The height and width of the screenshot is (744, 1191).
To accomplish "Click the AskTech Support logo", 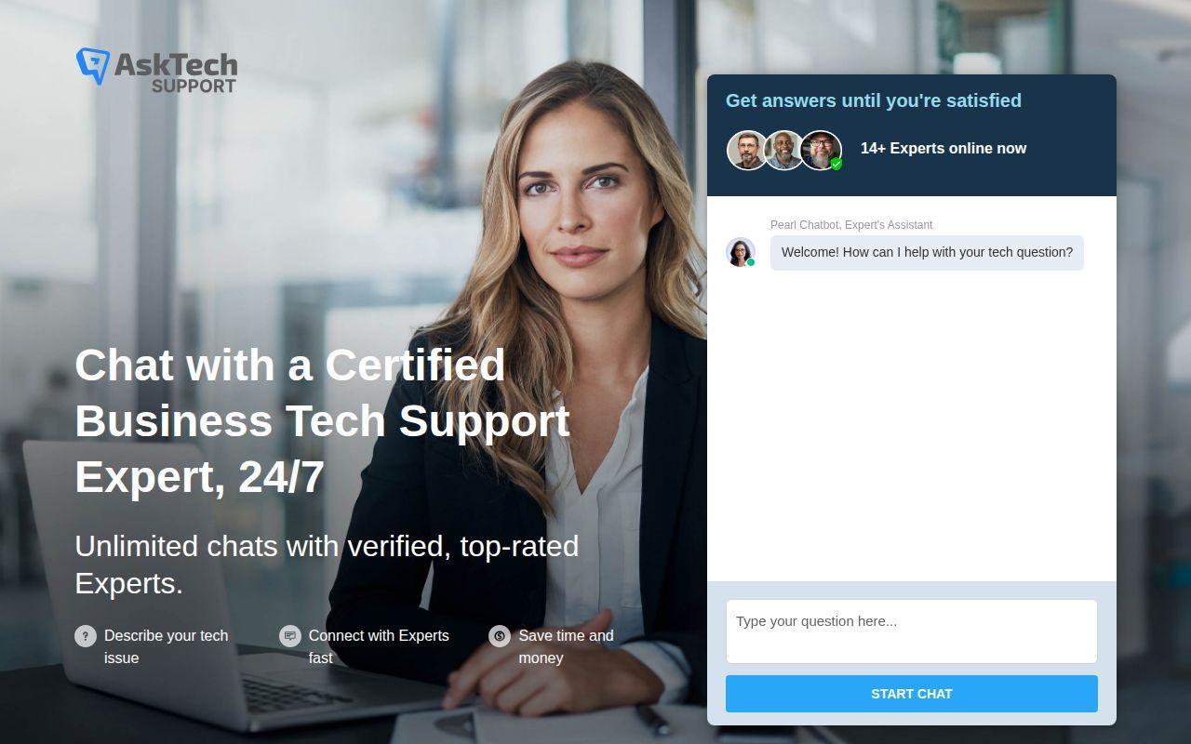I will tap(156, 71).
